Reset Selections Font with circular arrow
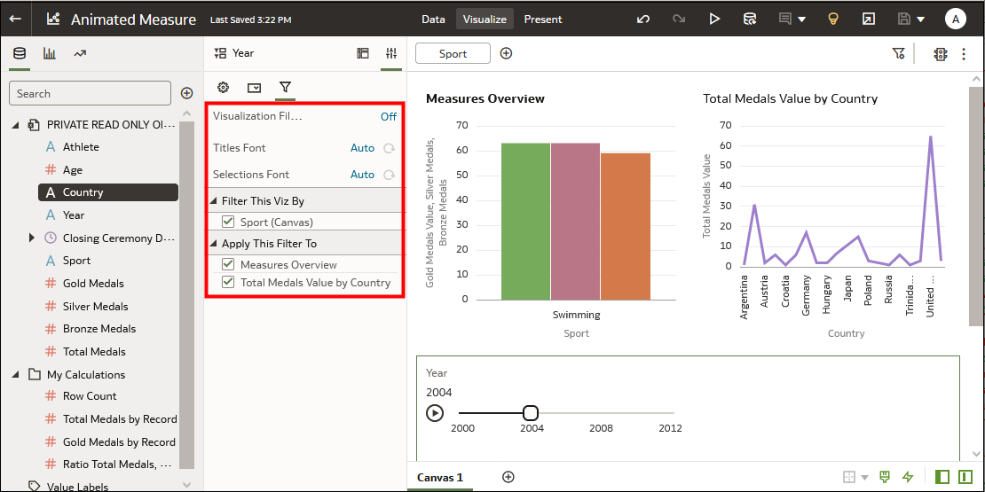The image size is (985, 492). [x=390, y=175]
